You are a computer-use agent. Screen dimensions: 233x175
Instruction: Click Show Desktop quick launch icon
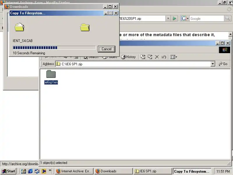point(24,171)
